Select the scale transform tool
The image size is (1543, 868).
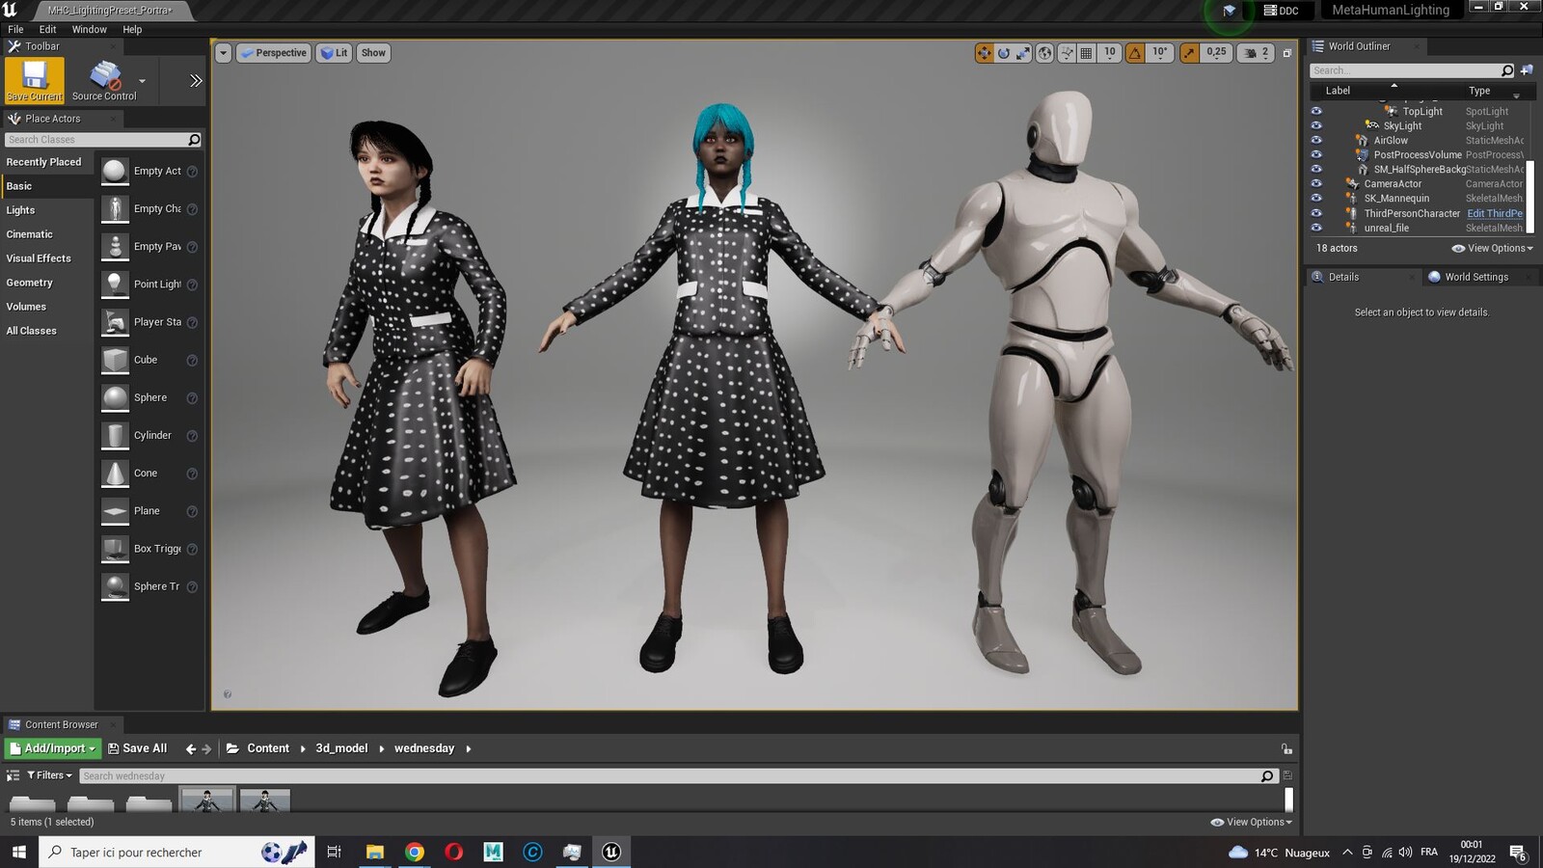(1023, 53)
